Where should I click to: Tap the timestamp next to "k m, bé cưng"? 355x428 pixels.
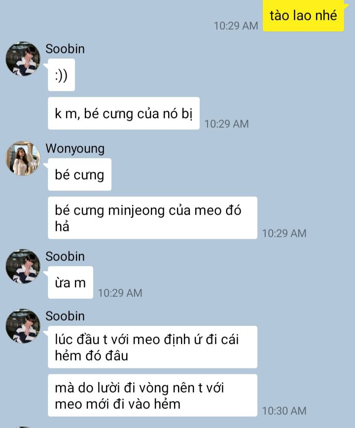[x=226, y=124]
